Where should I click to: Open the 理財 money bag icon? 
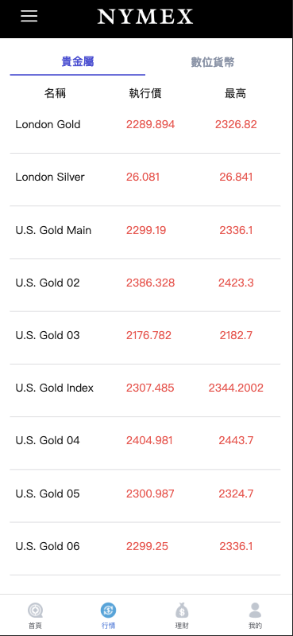tap(182, 610)
